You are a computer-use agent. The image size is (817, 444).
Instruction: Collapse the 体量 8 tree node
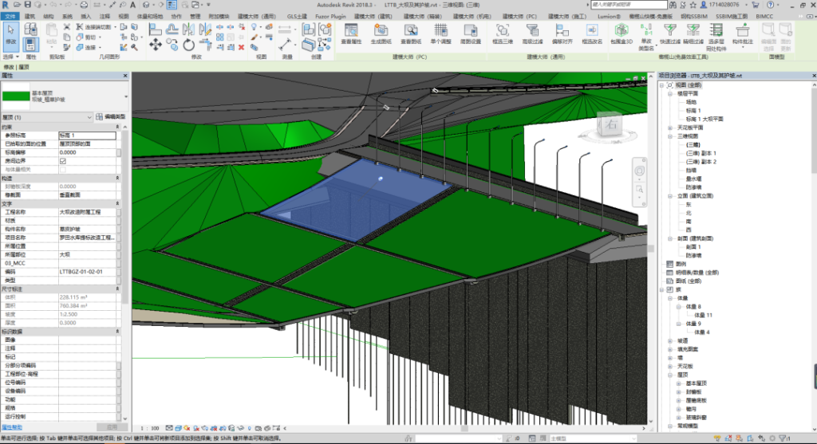(677, 306)
